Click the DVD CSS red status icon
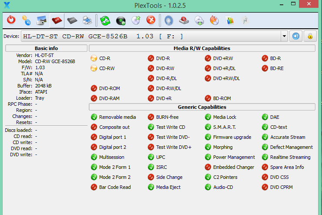 [x=265, y=177]
